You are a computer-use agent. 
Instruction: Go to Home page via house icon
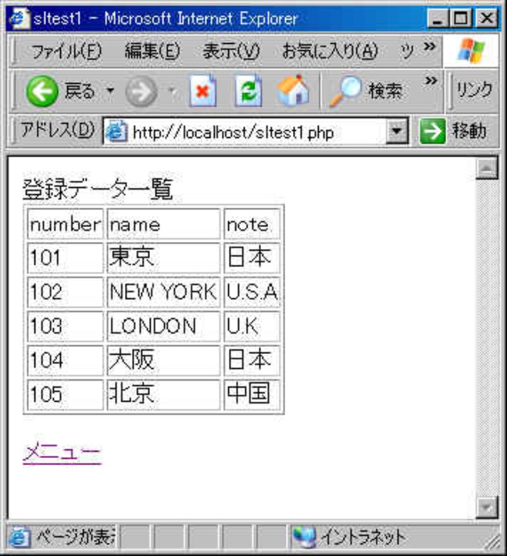[x=293, y=91]
